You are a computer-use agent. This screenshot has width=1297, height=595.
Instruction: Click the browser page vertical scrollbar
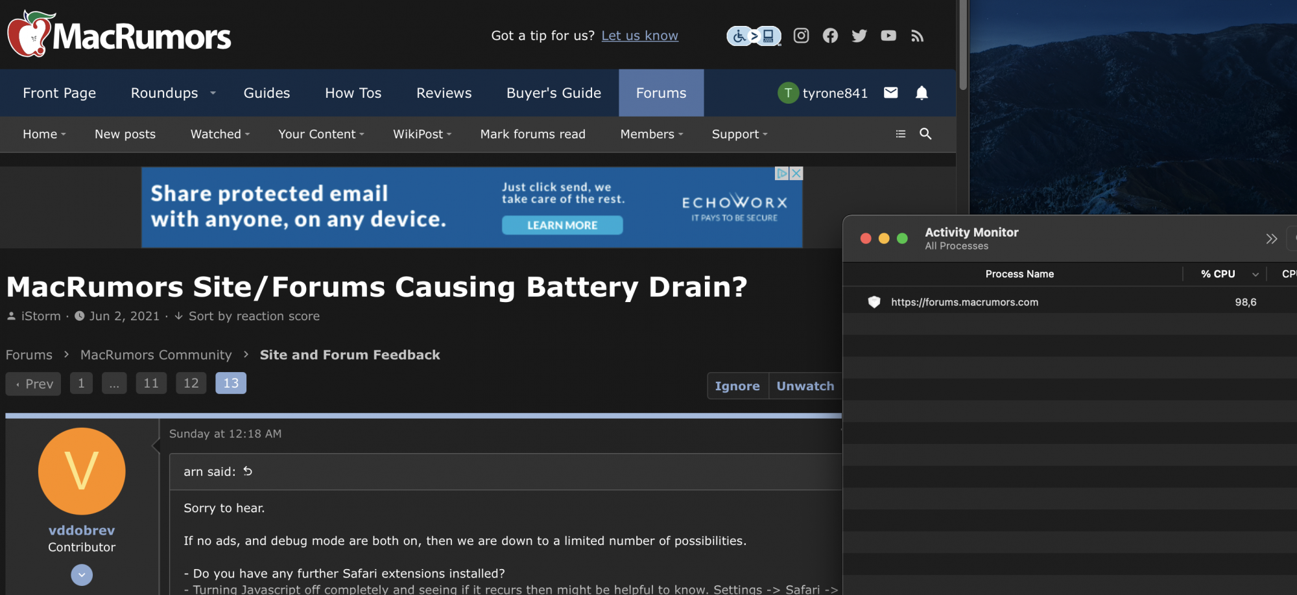tap(963, 45)
